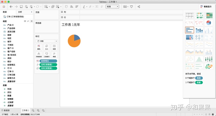Screen dimensions: 216x116
Task: Click the 颜色 color mark card
Action: pos(39,47)
